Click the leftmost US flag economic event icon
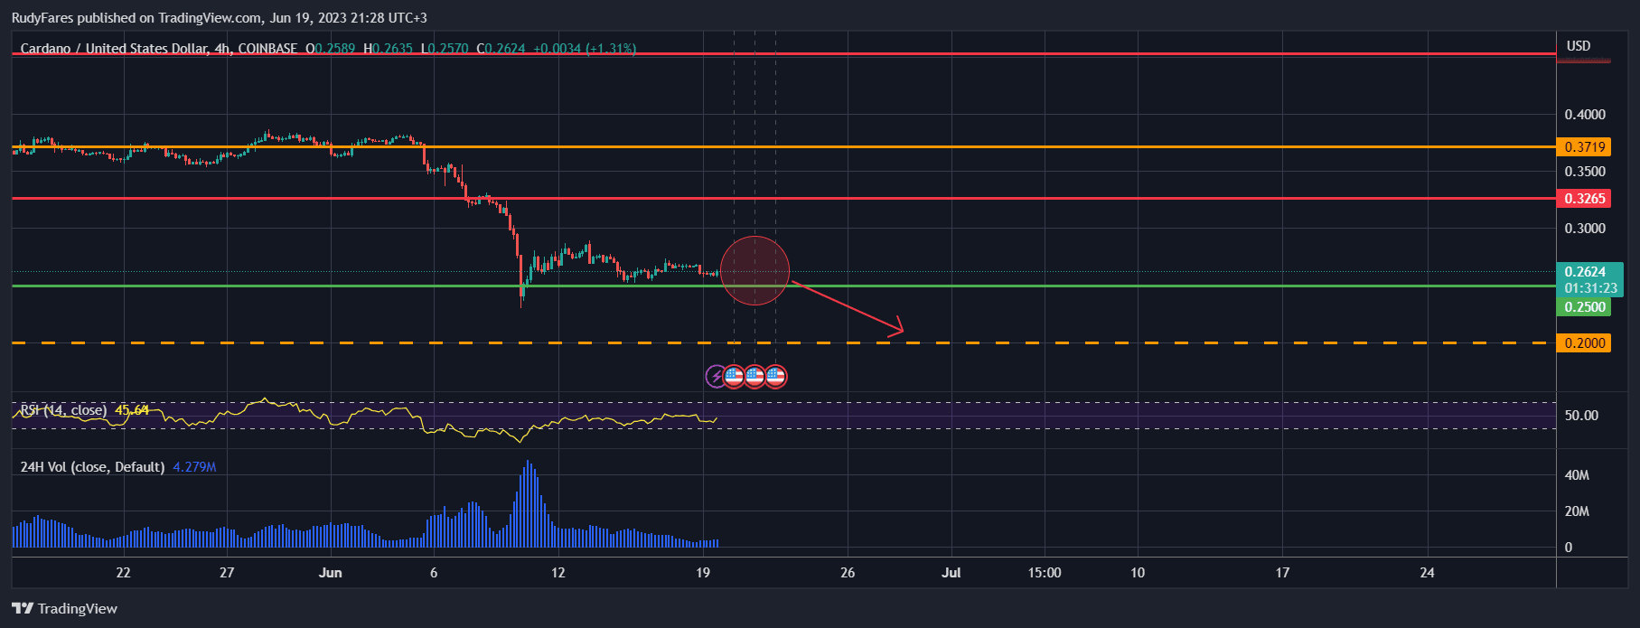 pyautogui.click(x=734, y=376)
